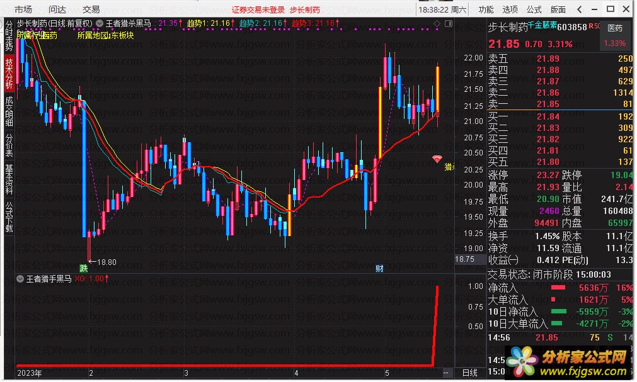637x382 pixels.
Task: Click the 步长制药(日线.前复权) chart title
Action: click(x=54, y=23)
